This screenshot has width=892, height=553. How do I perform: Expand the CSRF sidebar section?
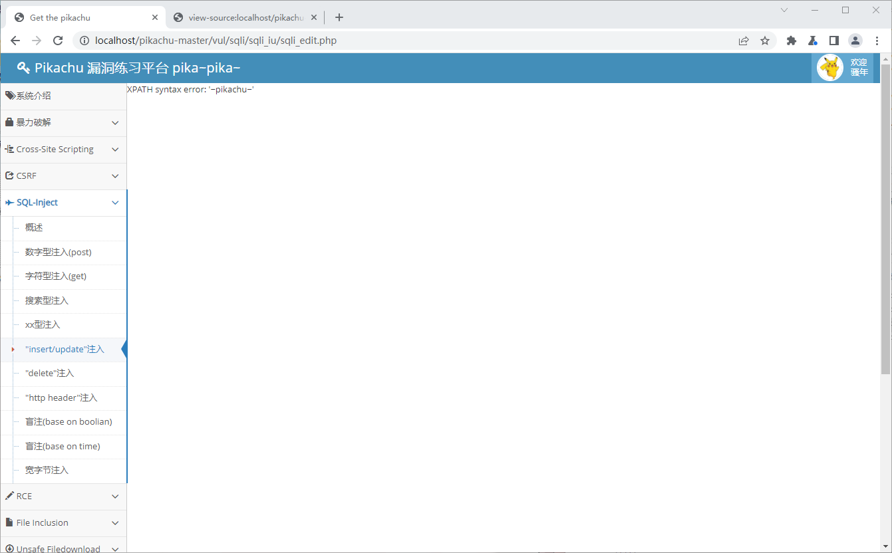pyautogui.click(x=63, y=176)
